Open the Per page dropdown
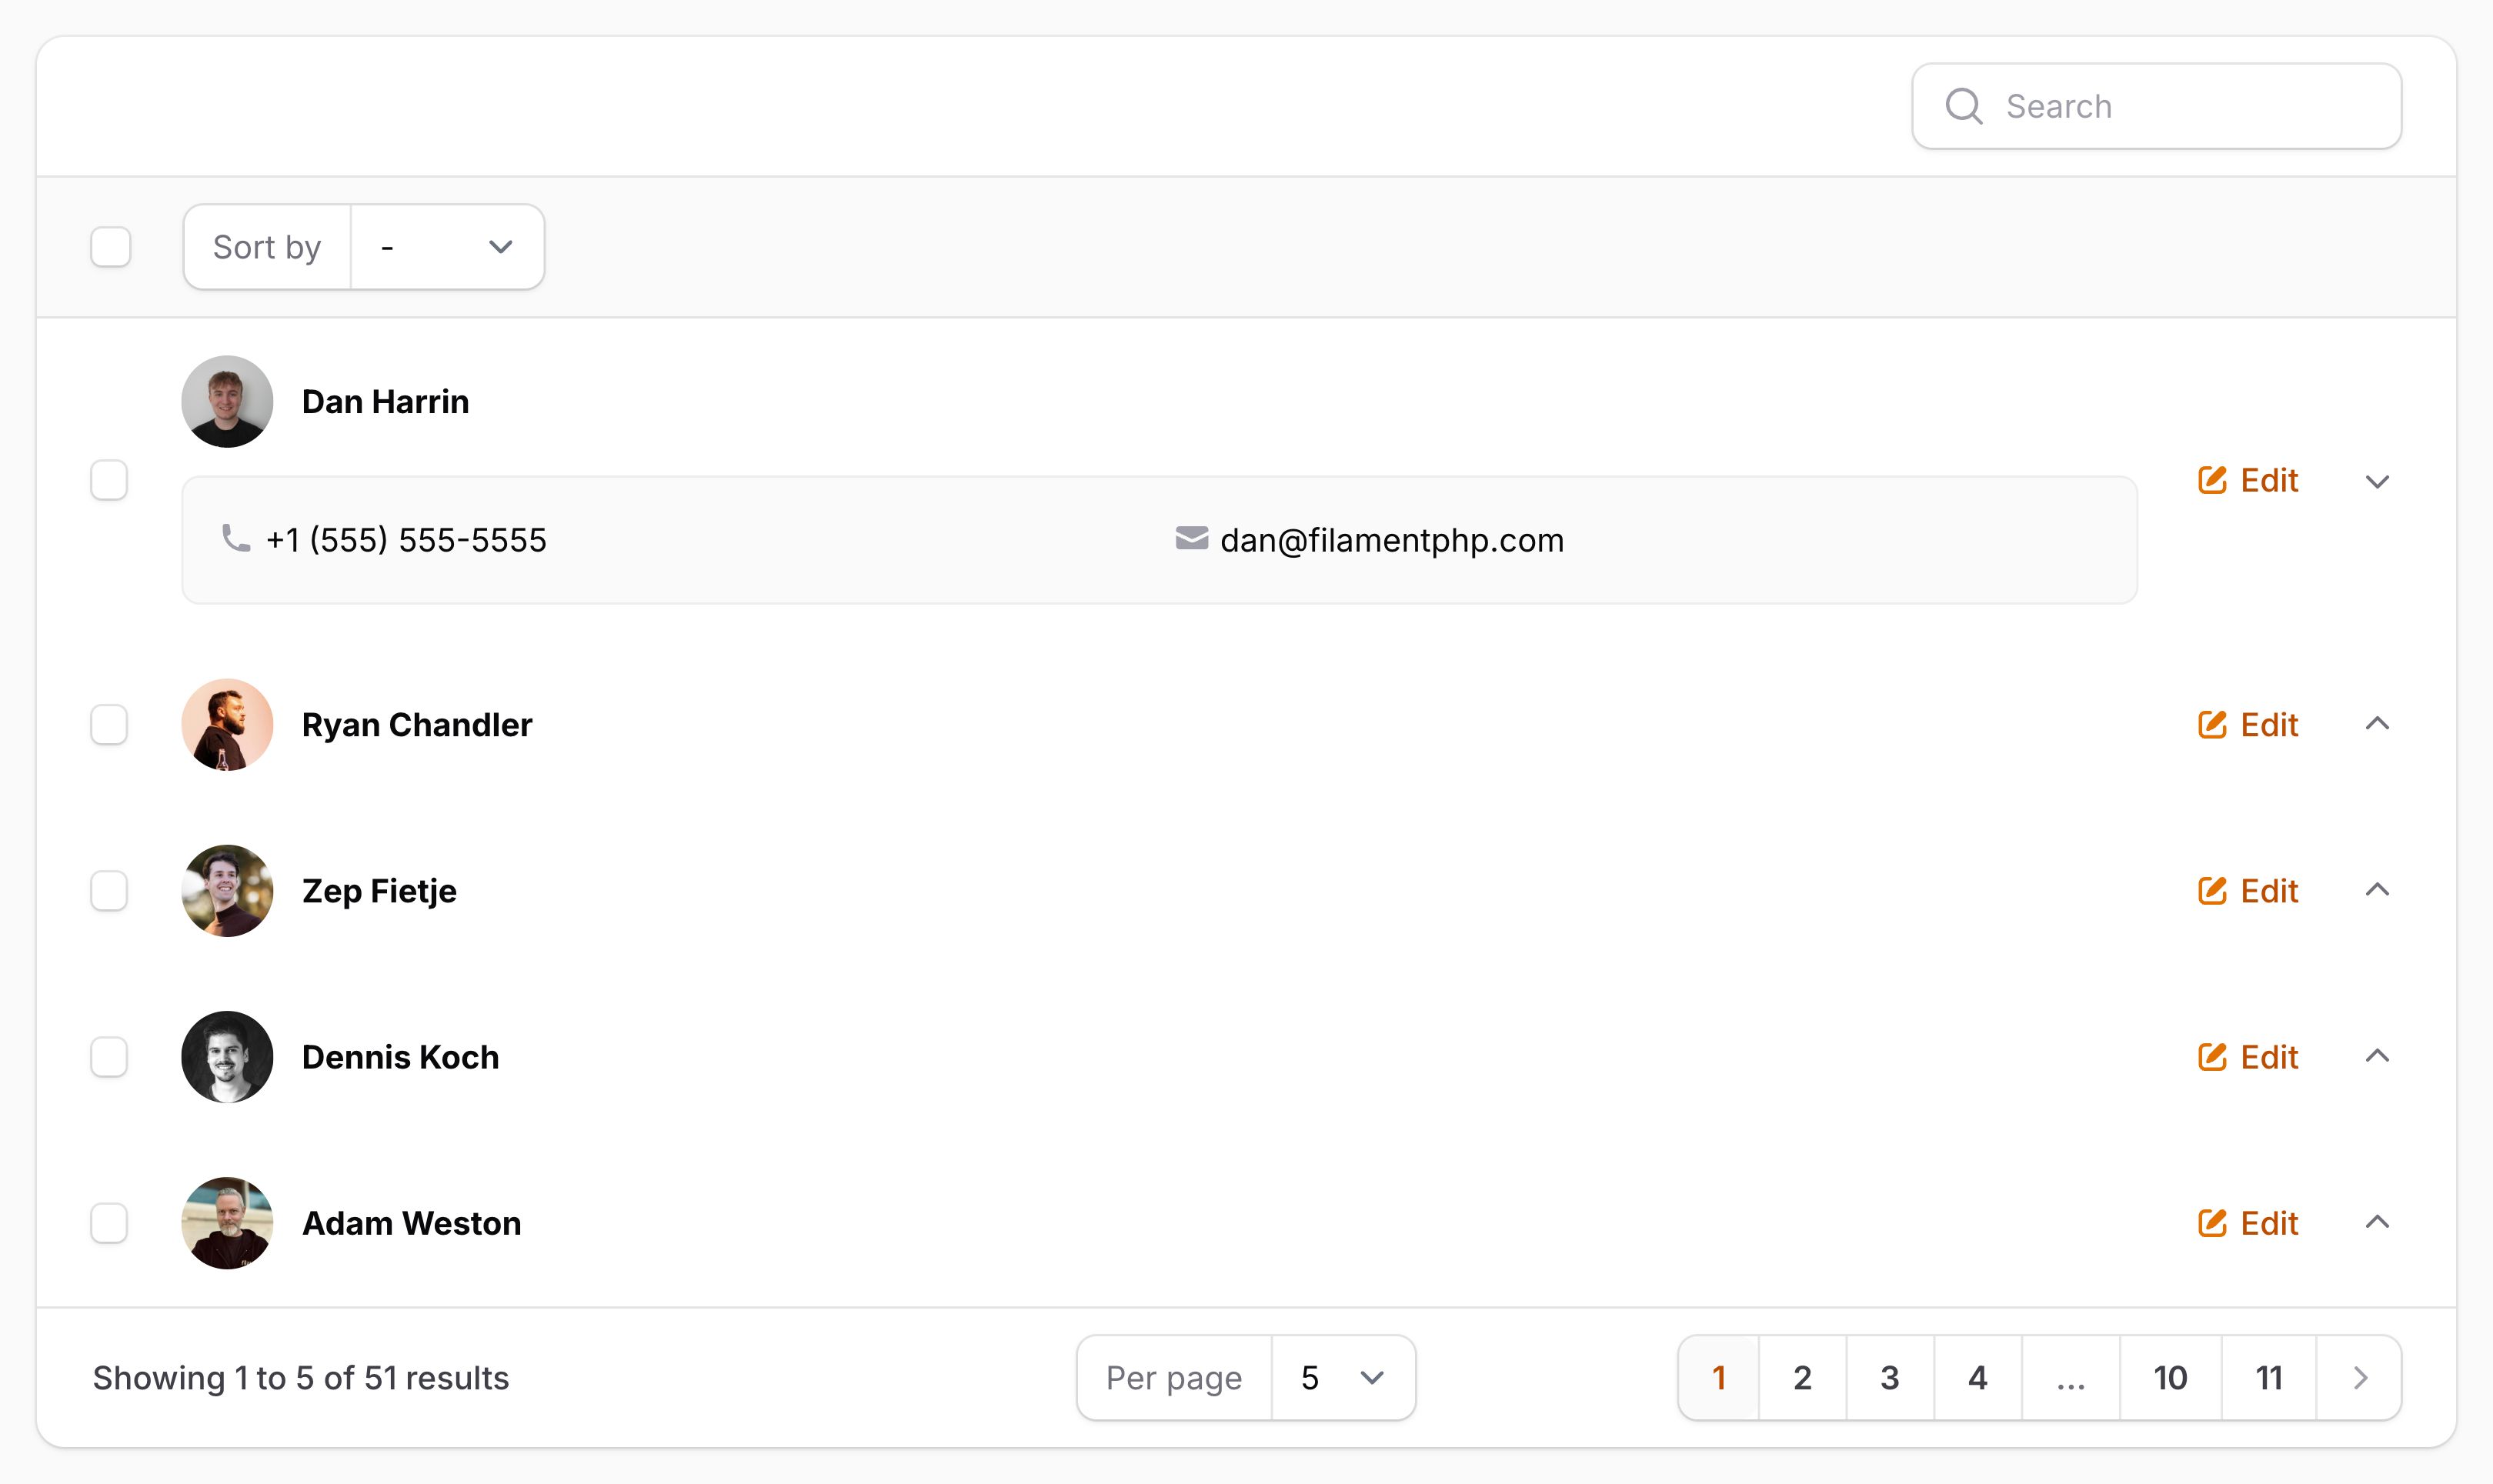 tap(1342, 1378)
